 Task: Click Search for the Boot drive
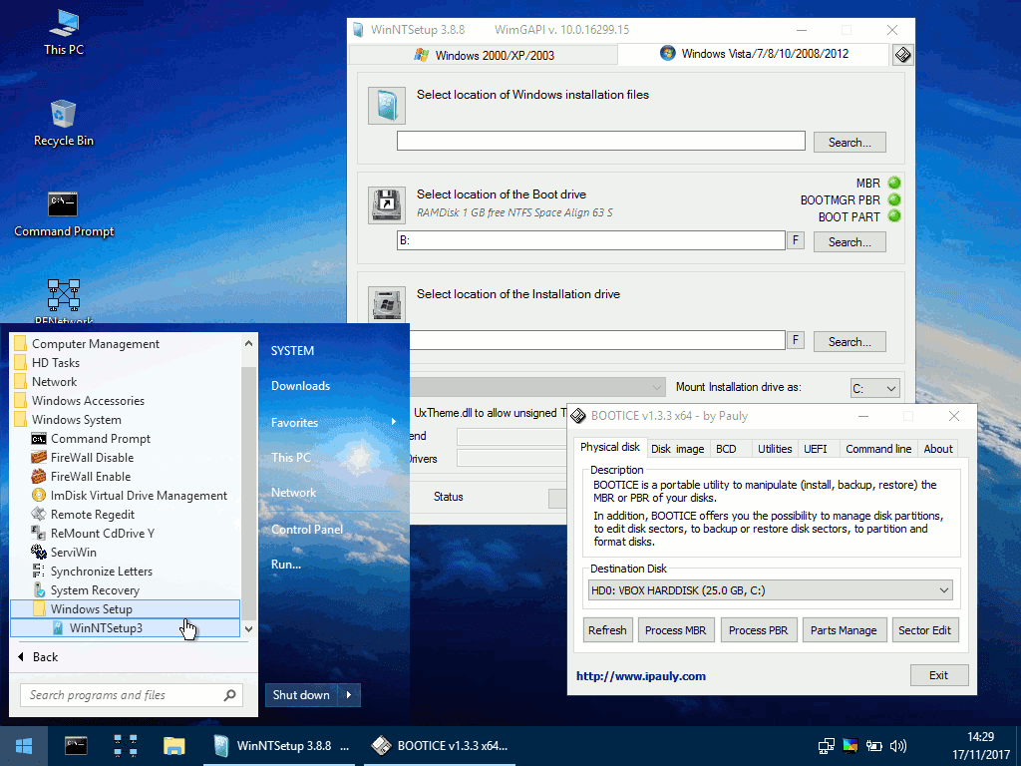[850, 241]
